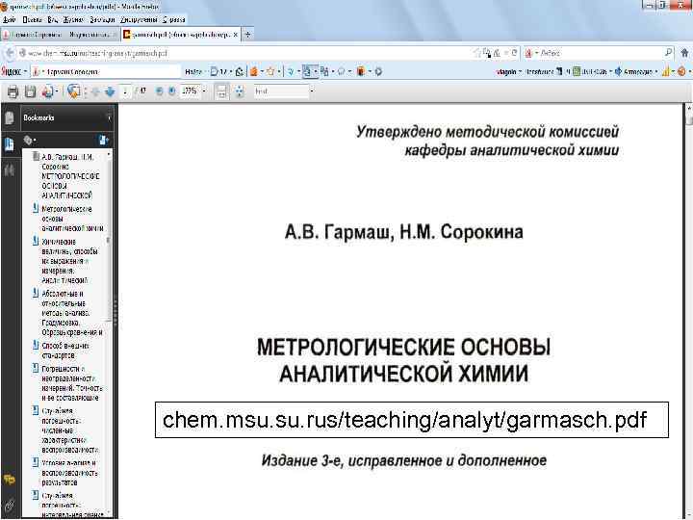Click the fit-width scrolling mode icon
Screen dimensions: 693x520
pos(221,91)
